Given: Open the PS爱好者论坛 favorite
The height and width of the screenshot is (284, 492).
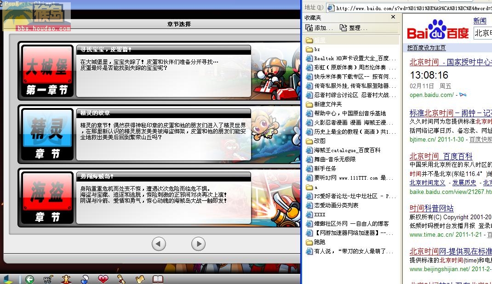Looking at the screenshot, I should (351, 196).
